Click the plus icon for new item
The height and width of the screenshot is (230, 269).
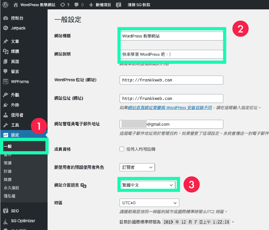point(91,5)
